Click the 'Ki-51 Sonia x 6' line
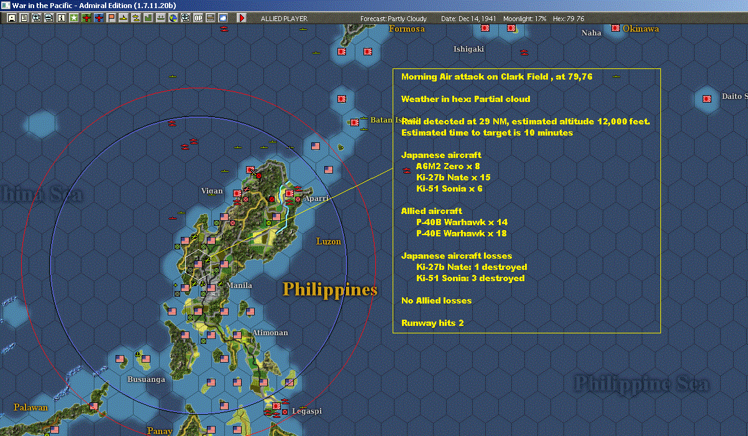Screen dimensions: 748x436 (x=449, y=188)
